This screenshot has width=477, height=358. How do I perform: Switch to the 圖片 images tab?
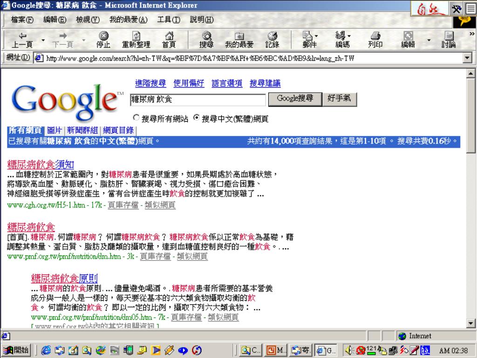55,131
